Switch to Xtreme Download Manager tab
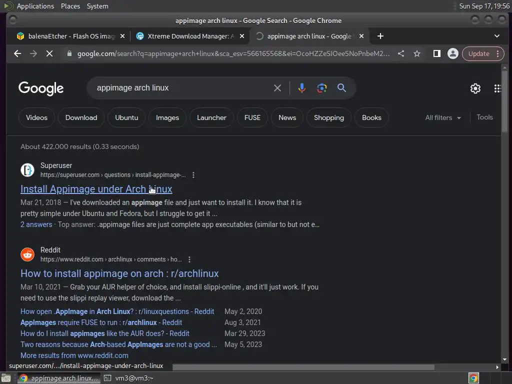Image resolution: width=512 pixels, height=384 pixels. [186, 36]
